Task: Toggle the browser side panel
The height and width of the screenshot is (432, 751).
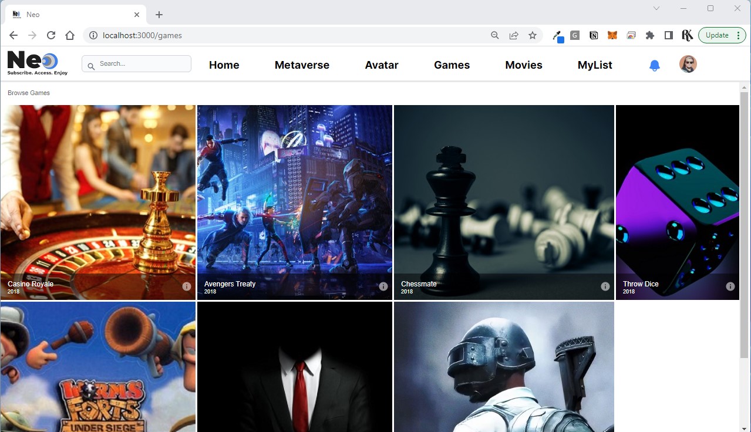Action: tap(669, 35)
